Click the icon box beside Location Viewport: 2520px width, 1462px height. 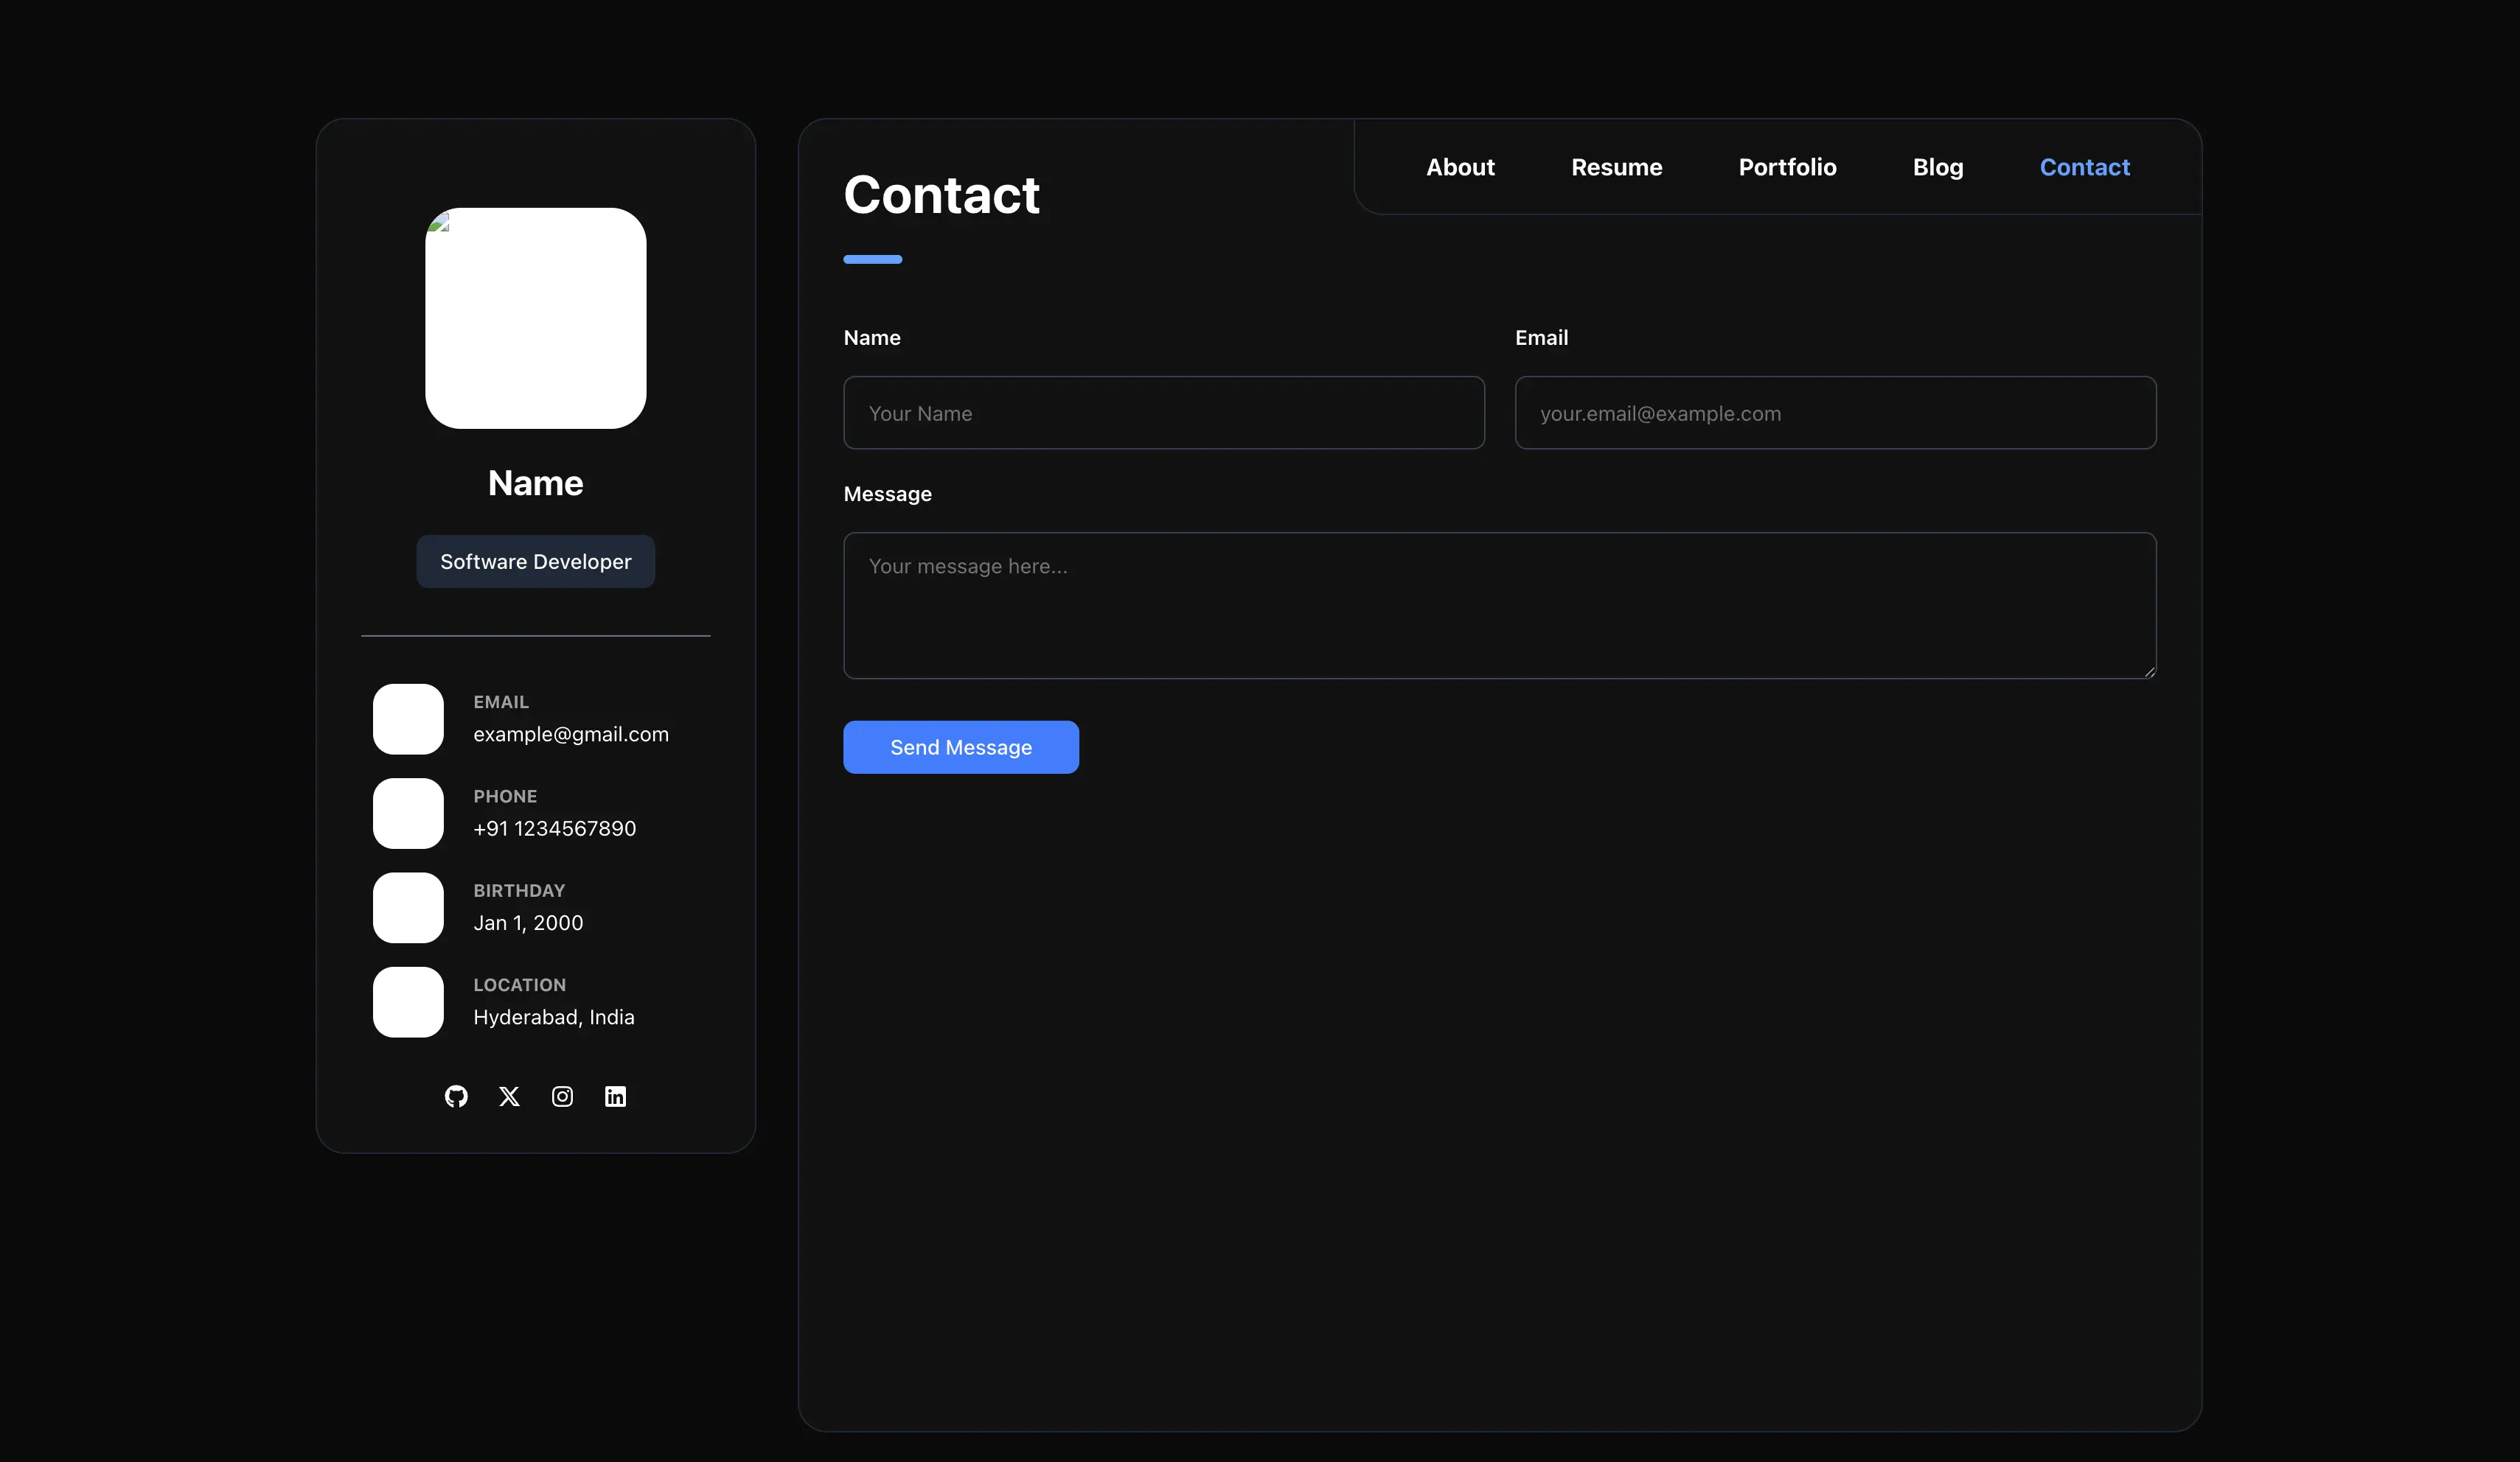point(408,1001)
